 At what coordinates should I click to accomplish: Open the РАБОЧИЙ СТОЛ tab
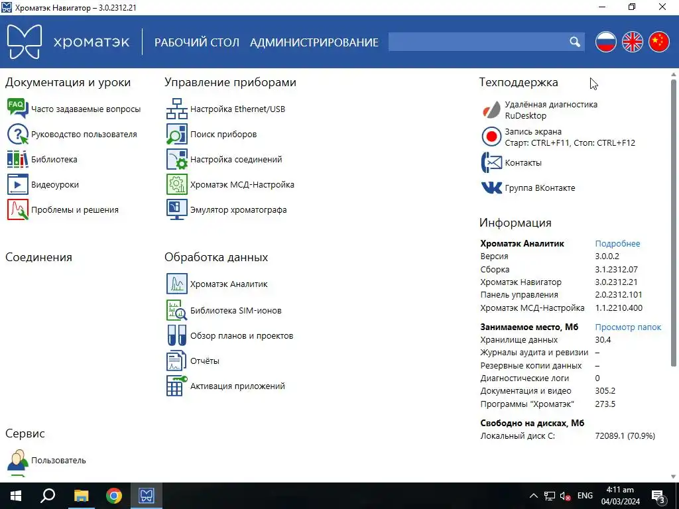coord(196,42)
